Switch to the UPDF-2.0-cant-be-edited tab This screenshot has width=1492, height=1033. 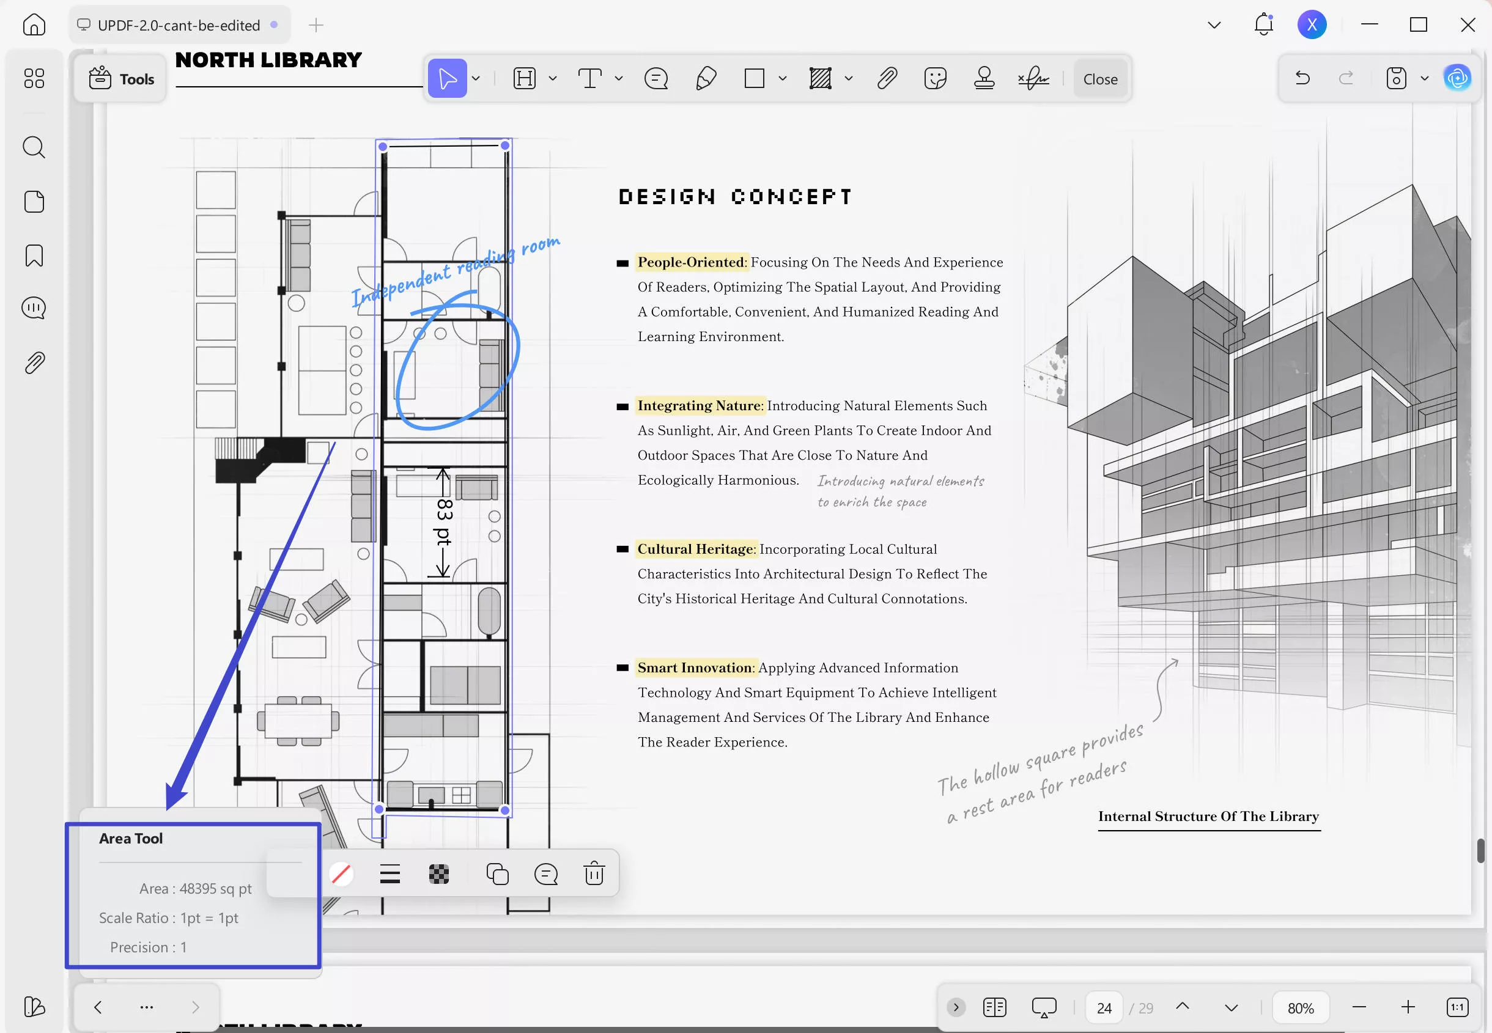(x=179, y=25)
